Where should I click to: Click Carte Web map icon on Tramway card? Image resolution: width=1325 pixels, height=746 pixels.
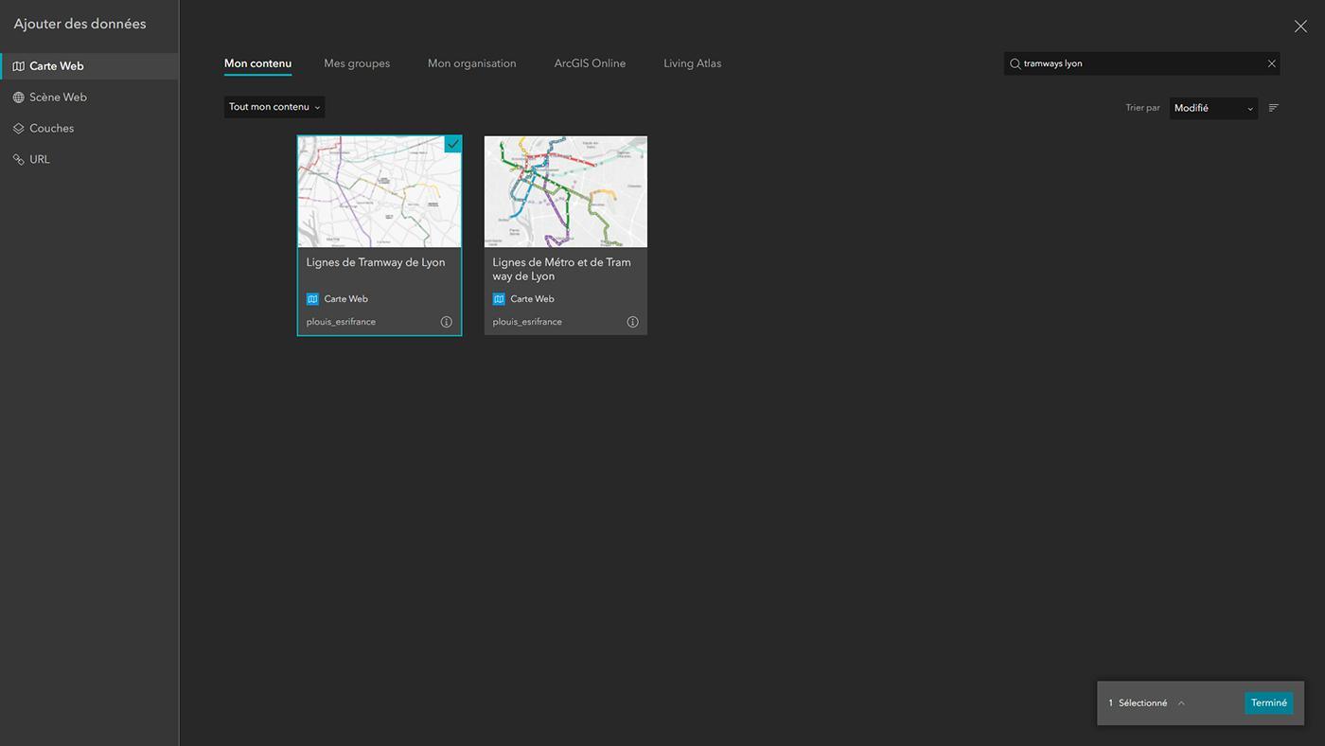coord(312,299)
